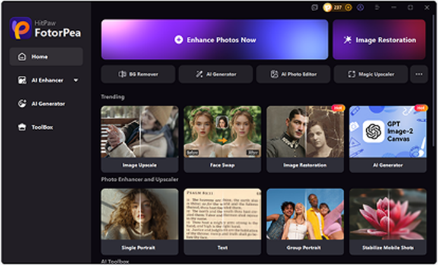
Task: Select the Stabilize Mobile Shots card
Action: click(x=388, y=221)
